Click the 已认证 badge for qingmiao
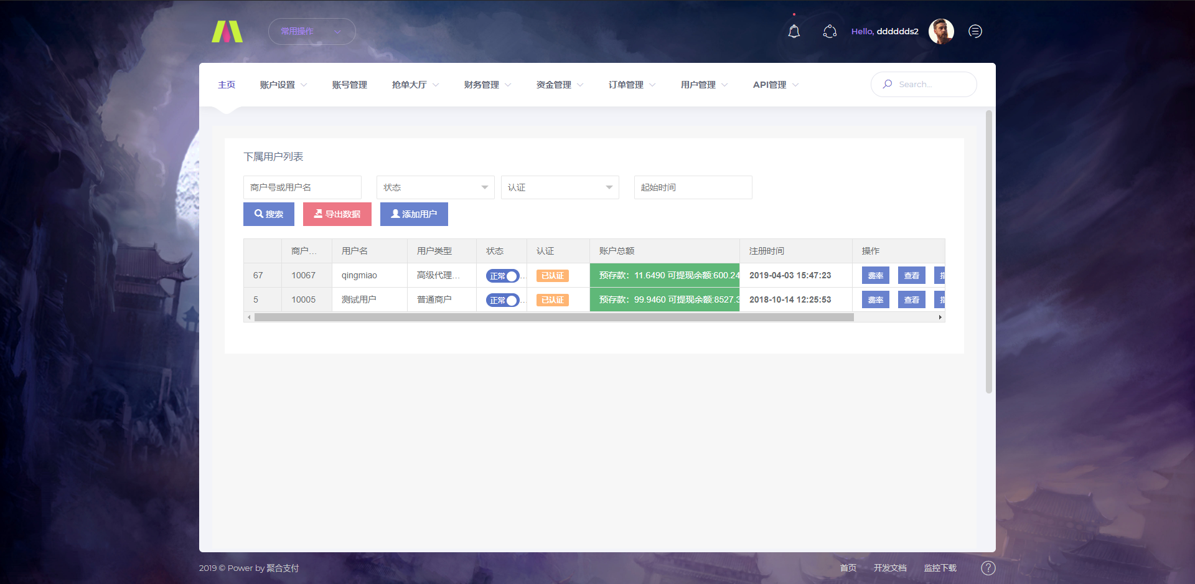1195x584 pixels. pyautogui.click(x=553, y=276)
